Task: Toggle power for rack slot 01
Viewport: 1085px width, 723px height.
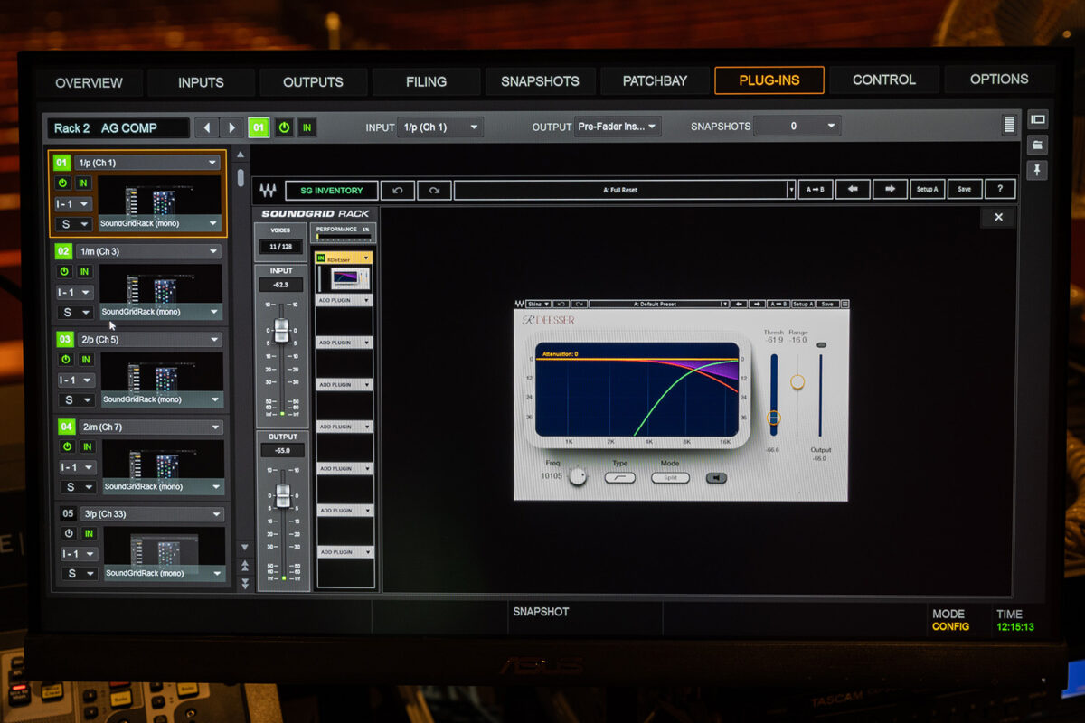Action: click(63, 183)
